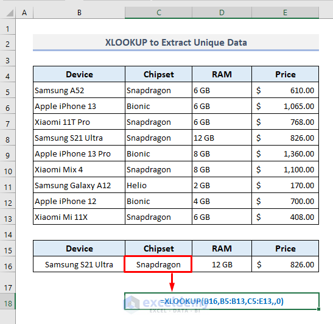Screen dimensions: 333x324
Task: Click the Bionic cell in row 6
Action: (x=159, y=106)
